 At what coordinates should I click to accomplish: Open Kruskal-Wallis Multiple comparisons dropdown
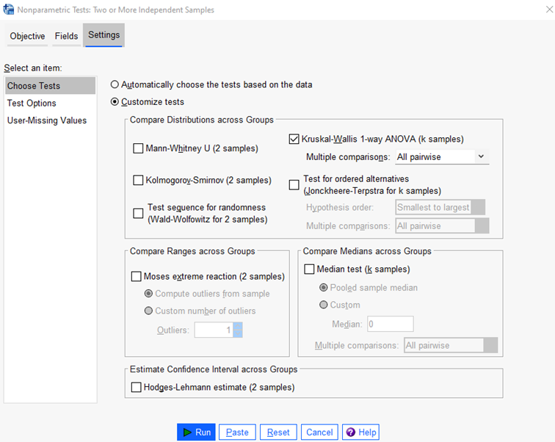pyautogui.click(x=441, y=156)
